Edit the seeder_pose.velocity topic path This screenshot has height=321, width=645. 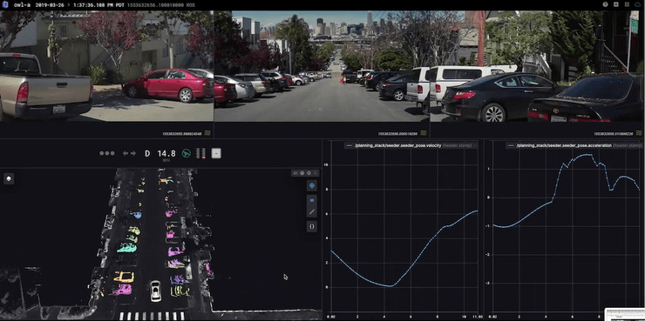[397, 146]
